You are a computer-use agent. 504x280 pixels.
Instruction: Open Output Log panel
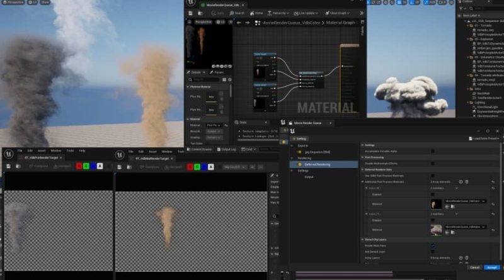pos(226,149)
